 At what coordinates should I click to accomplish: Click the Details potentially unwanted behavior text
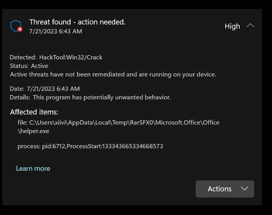click(90, 97)
